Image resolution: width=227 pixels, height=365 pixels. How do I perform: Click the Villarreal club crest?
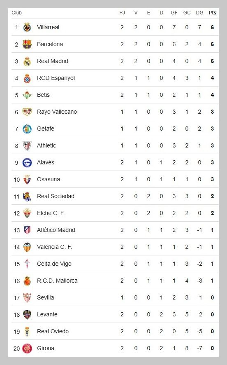click(27, 27)
